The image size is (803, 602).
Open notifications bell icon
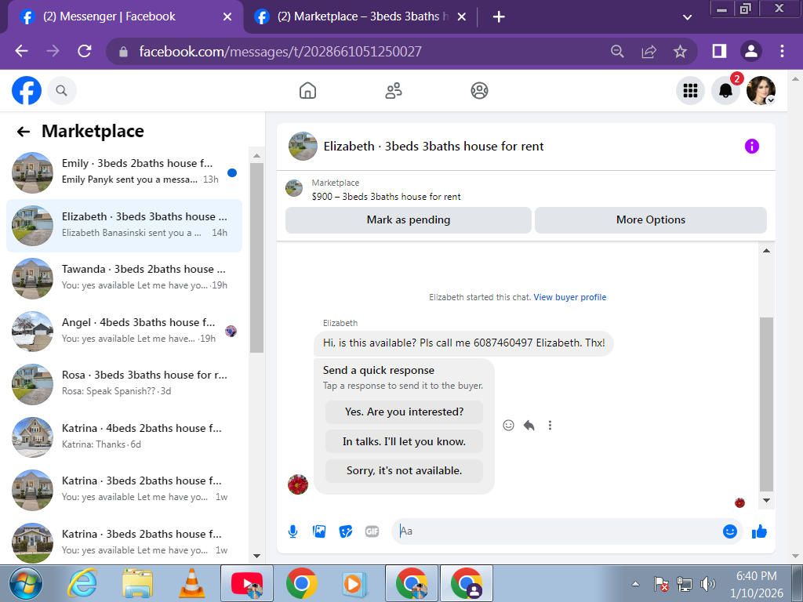pyautogui.click(x=725, y=91)
